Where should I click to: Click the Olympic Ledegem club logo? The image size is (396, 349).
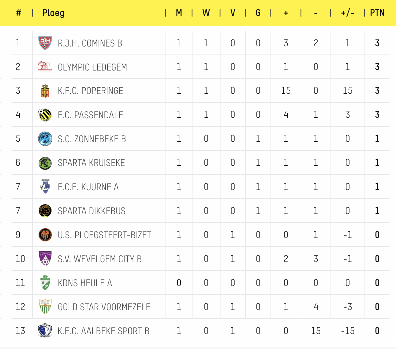[45, 67]
